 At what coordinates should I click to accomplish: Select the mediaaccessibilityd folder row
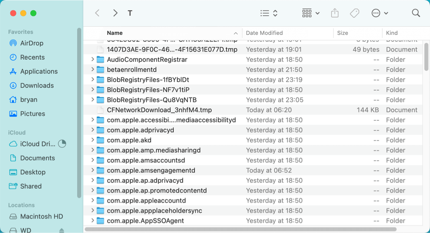tap(253, 120)
